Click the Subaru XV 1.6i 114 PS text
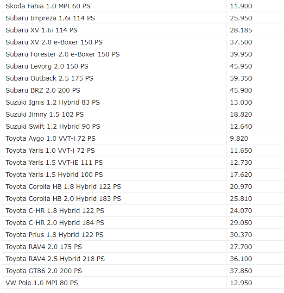284x293 pixels. pos(41,30)
